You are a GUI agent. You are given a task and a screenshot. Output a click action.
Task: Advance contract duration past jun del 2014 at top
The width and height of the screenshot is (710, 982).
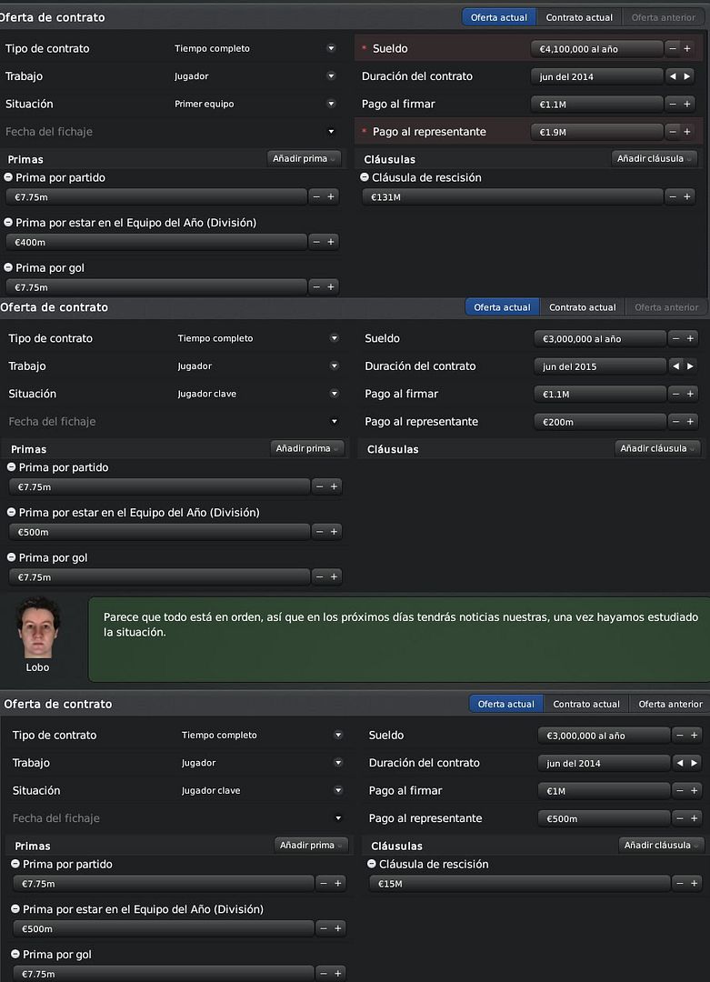pyautogui.click(x=687, y=76)
